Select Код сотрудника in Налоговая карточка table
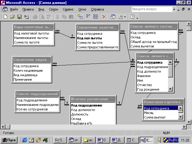Image resolution: width=192 pixels, height=144 pixels. click(160, 108)
